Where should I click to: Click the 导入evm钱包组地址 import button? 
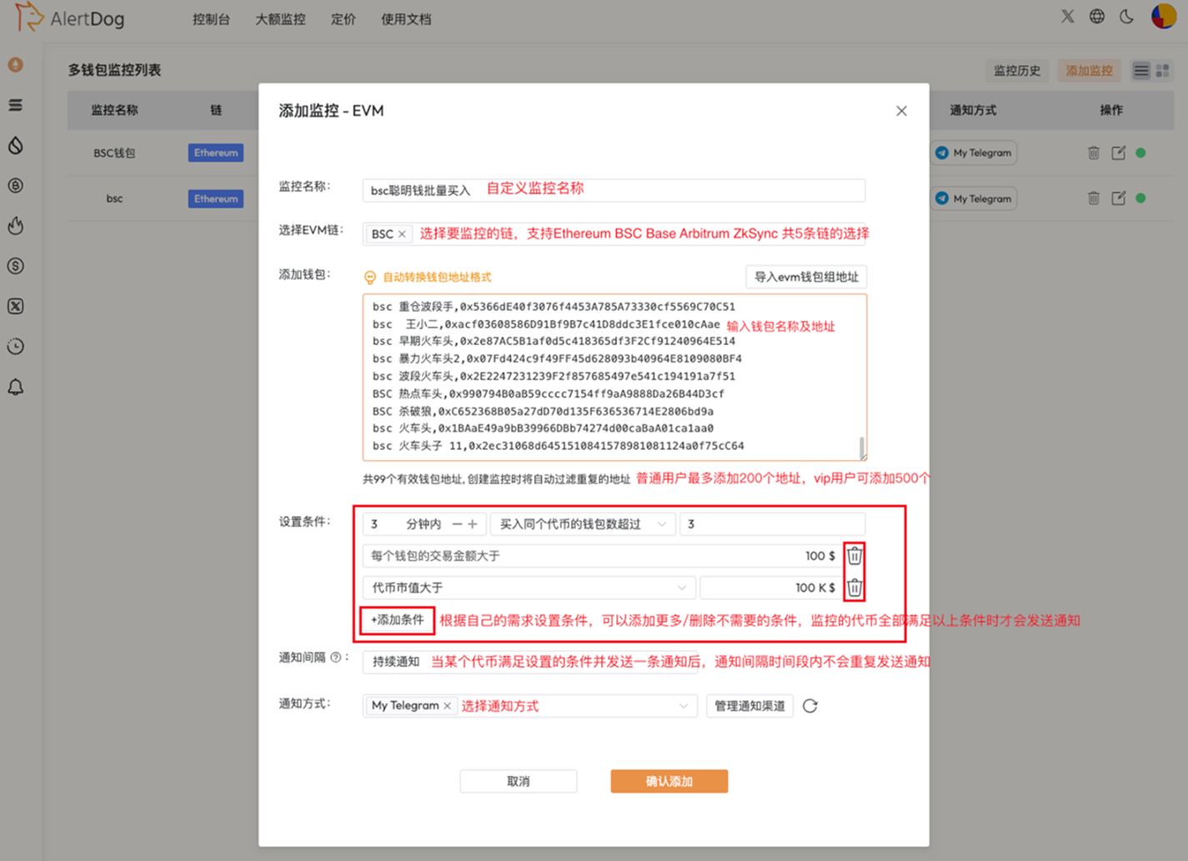click(x=805, y=276)
